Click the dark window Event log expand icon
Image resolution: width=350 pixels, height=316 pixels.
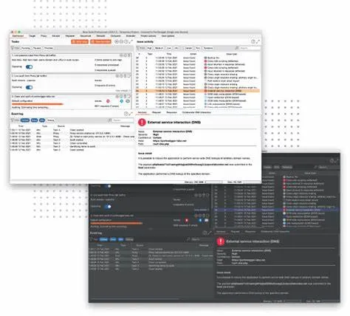click(x=210, y=233)
